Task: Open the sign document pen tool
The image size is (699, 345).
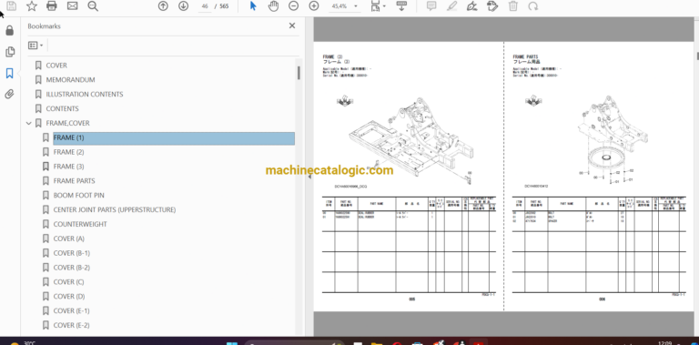Action: tap(471, 5)
